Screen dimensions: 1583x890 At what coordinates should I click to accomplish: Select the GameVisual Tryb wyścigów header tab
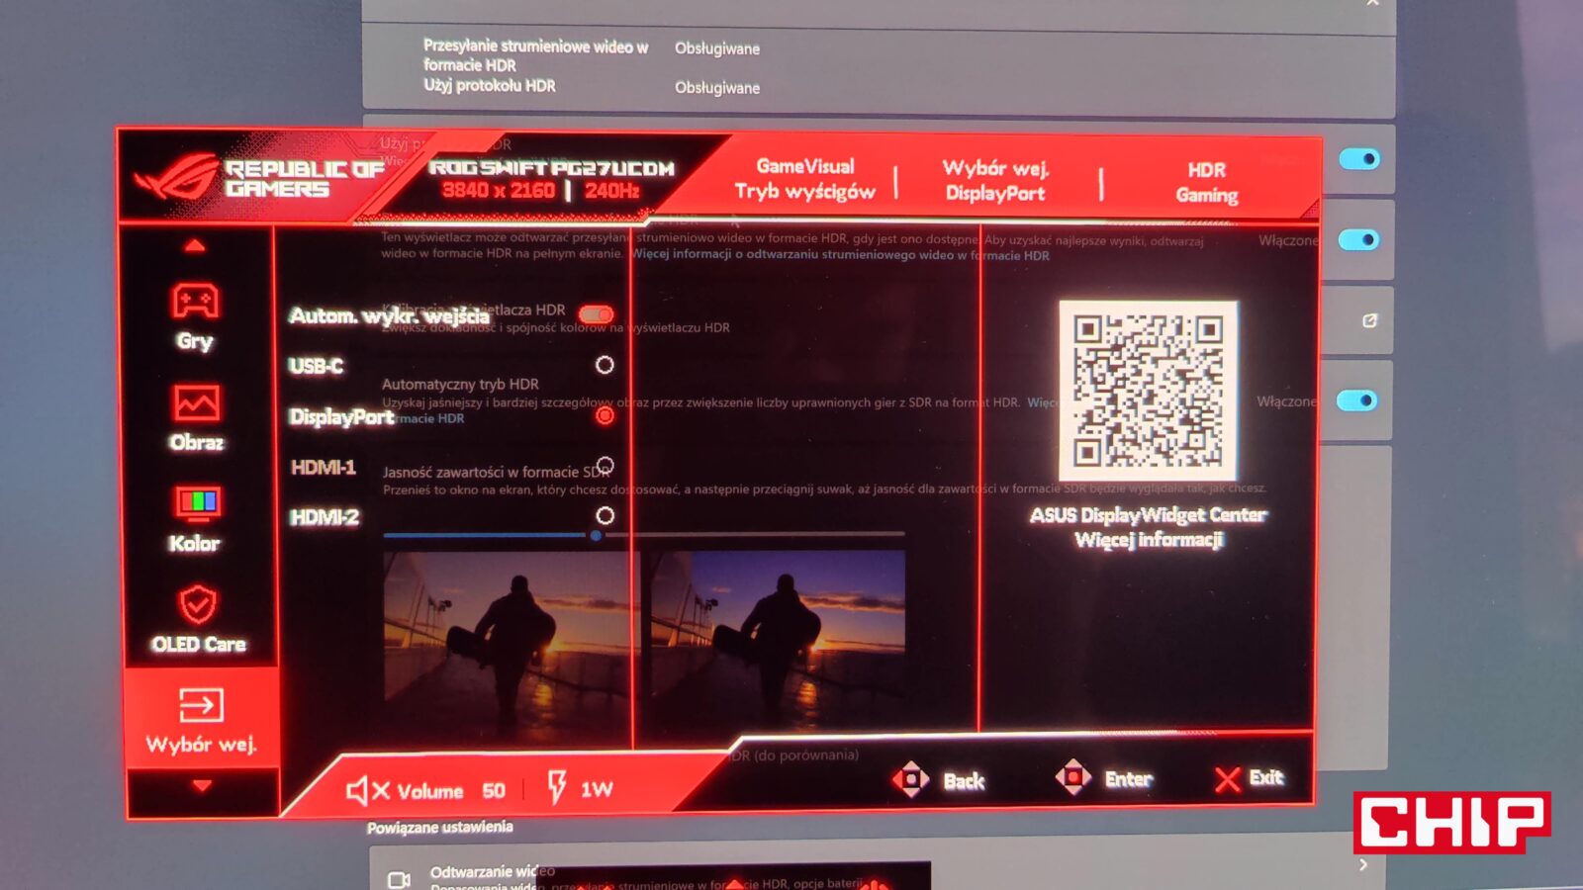coord(804,179)
